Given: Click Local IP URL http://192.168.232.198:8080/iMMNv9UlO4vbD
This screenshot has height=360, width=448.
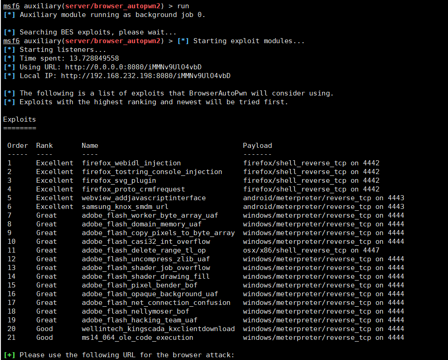Looking at the screenshot, I should pos(146,76).
